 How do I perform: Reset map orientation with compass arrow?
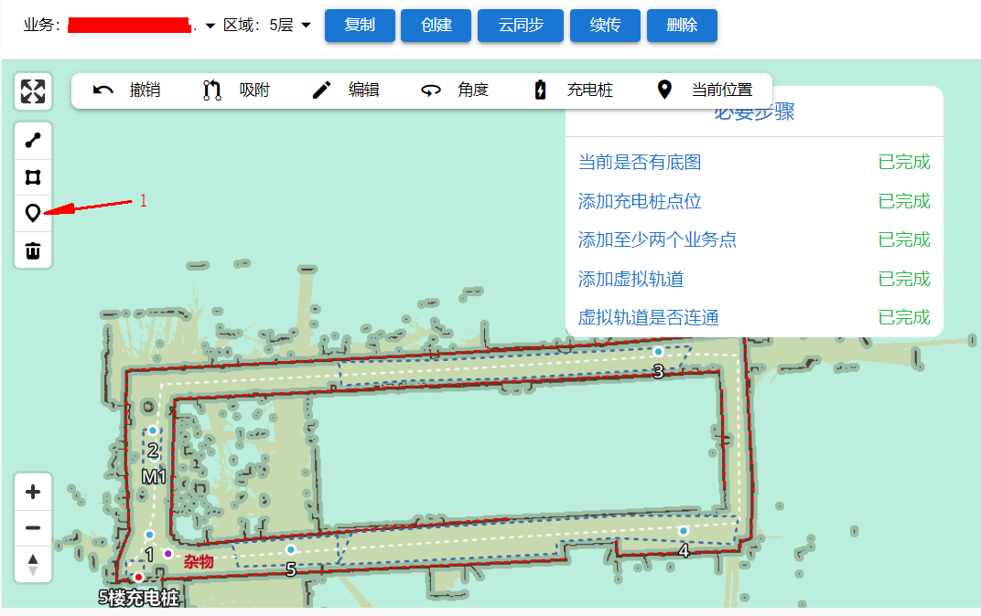[33, 564]
